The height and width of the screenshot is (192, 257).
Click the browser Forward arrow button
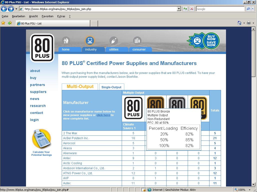coord(11,9)
